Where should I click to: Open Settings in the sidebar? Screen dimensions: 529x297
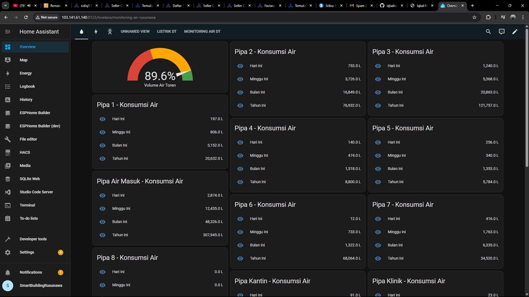[x=26, y=252]
